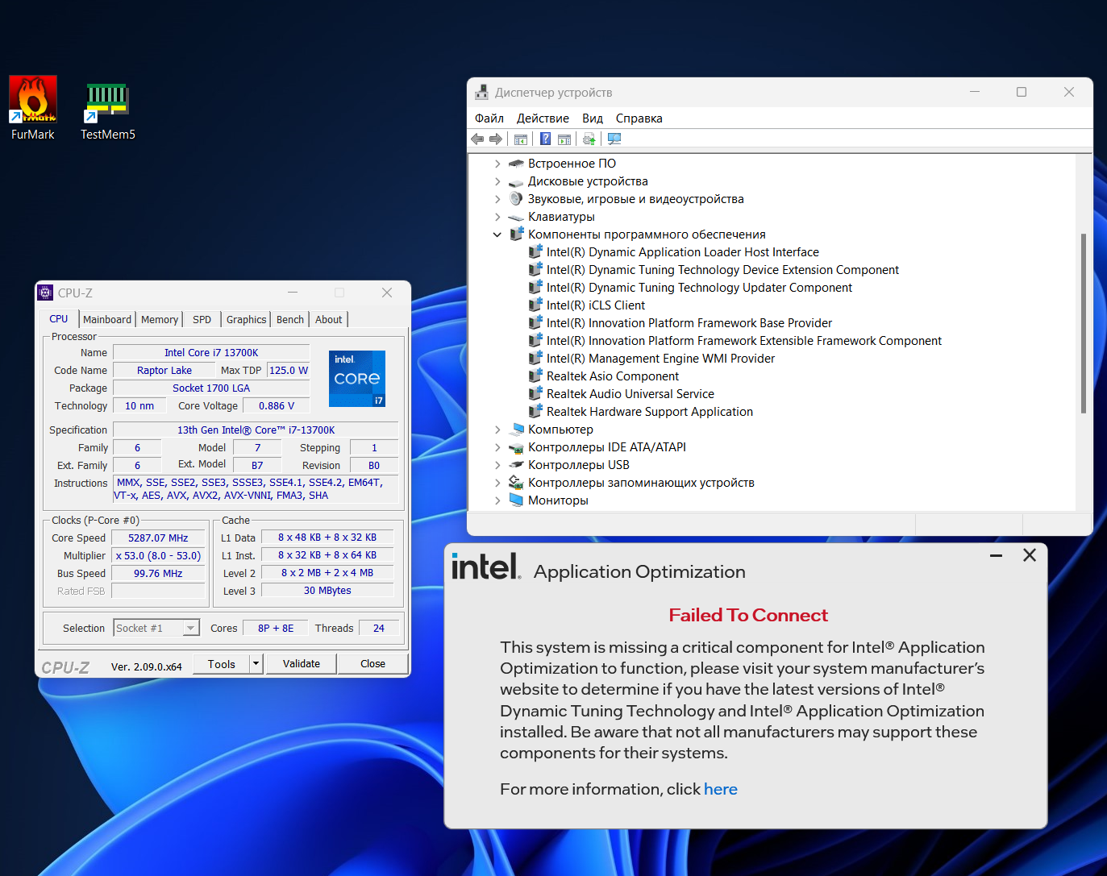Click the Дисковые устройства drive icon
Screen dimensions: 1107x876
(x=517, y=181)
